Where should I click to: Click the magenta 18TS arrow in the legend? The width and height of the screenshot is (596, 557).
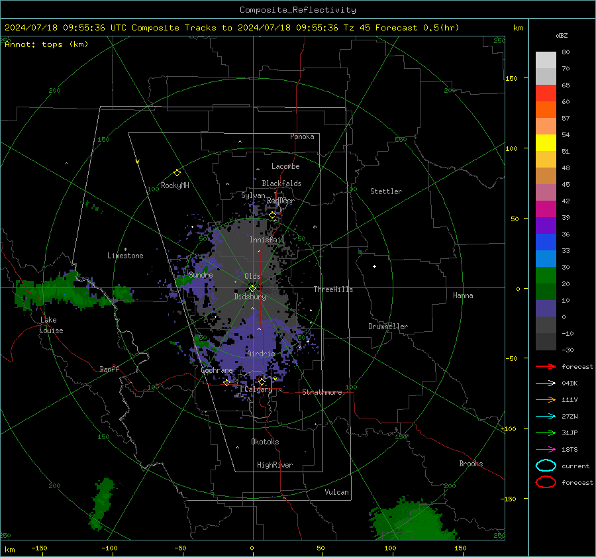pos(546,449)
